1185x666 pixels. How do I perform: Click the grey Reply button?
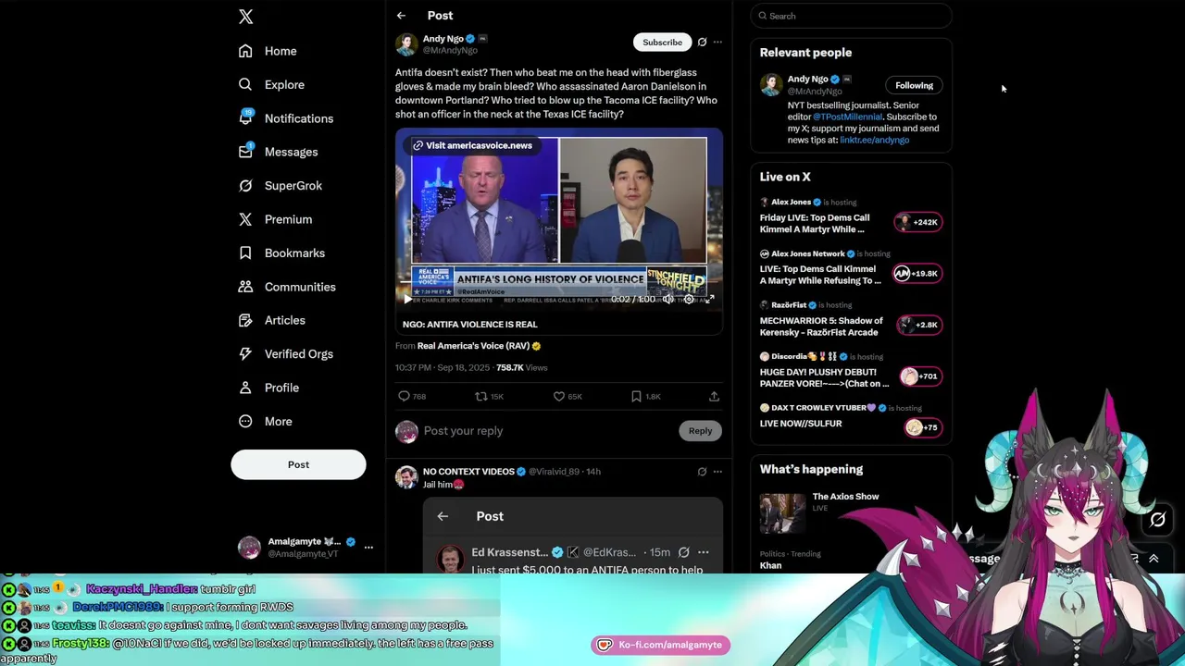coord(700,430)
